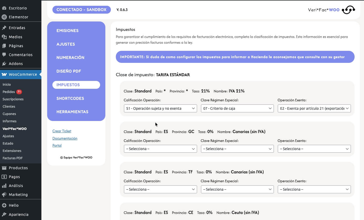Click the tax name IVA 21%

(237, 91)
